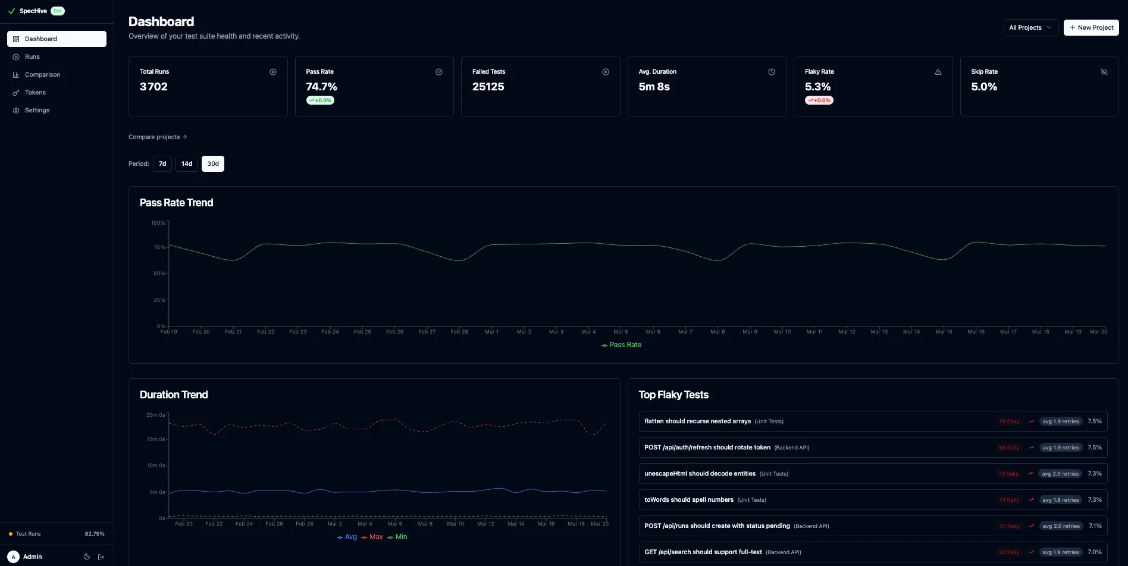Toggle the Pass Rate series in chart legend

point(621,345)
